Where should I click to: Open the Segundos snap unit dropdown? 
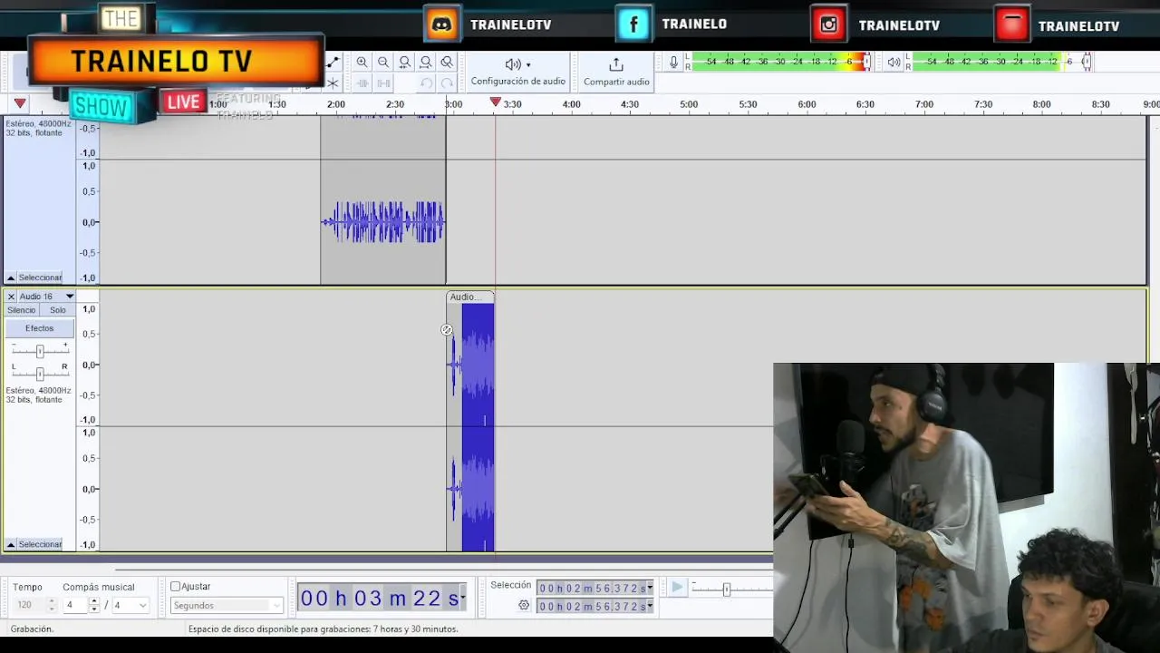point(227,606)
